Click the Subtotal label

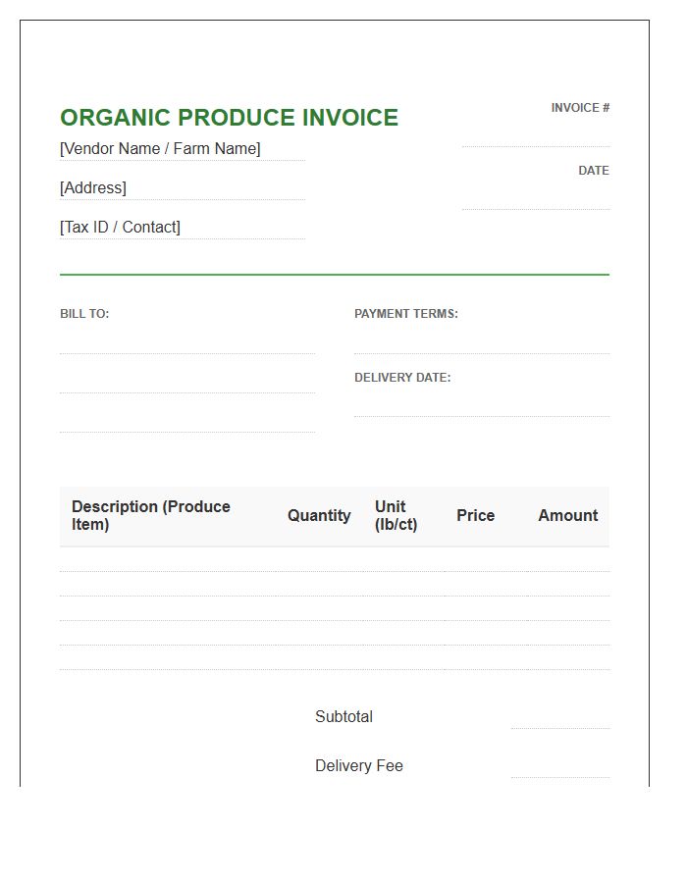click(343, 717)
